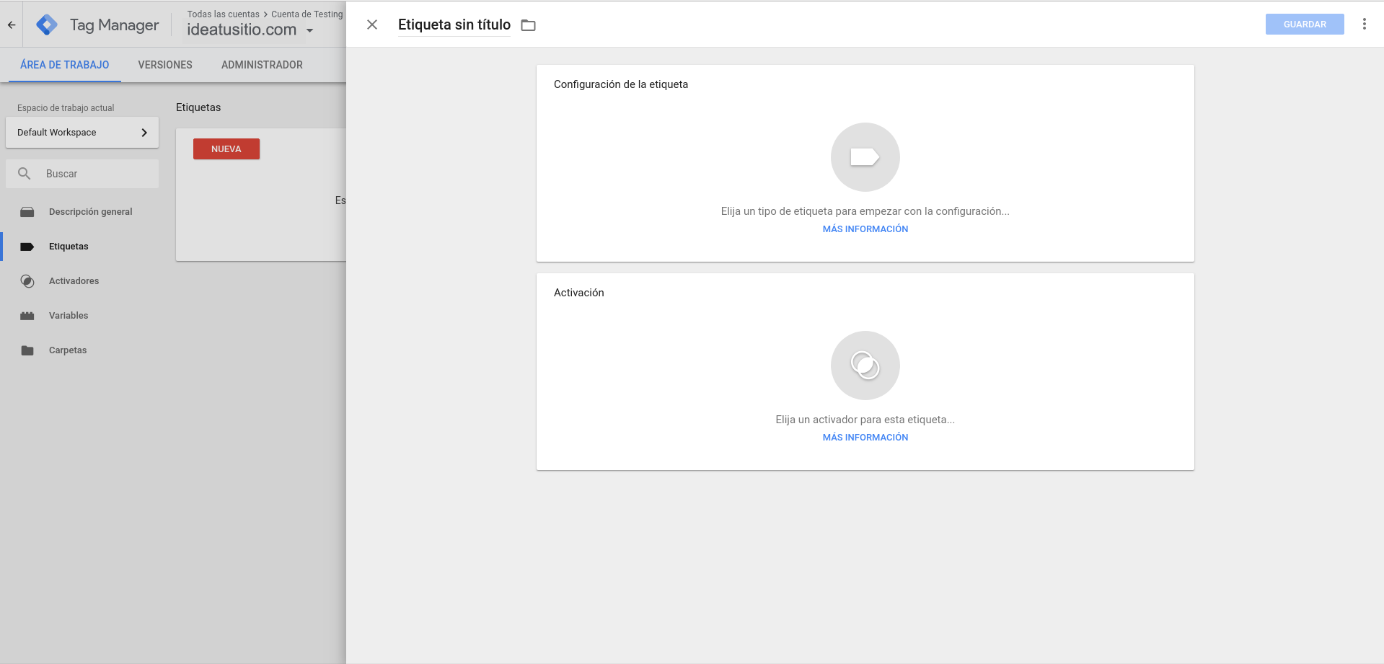Switch to the Versiones tab
This screenshot has height=664, width=1384.
point(165,65)
